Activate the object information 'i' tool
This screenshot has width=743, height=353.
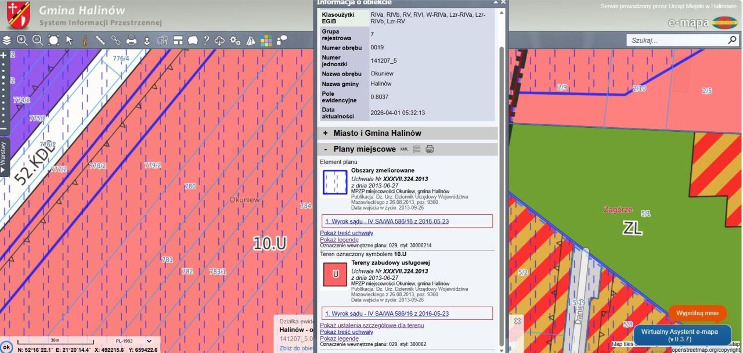pos(85,40)
